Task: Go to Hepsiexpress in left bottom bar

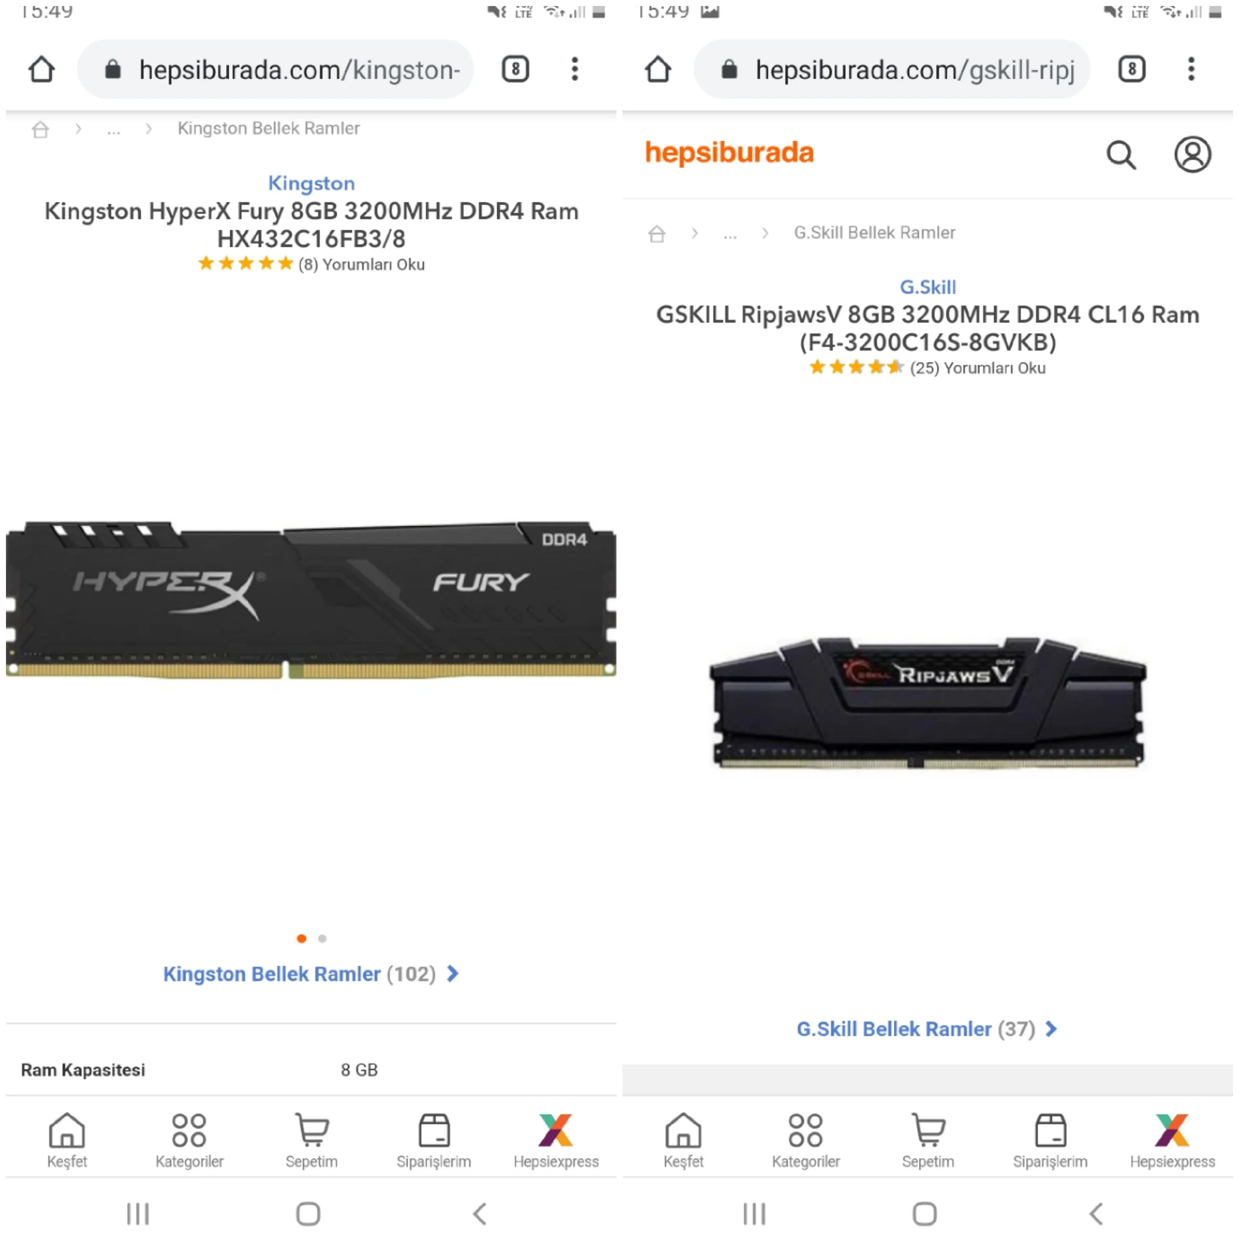Action: 555,1141
